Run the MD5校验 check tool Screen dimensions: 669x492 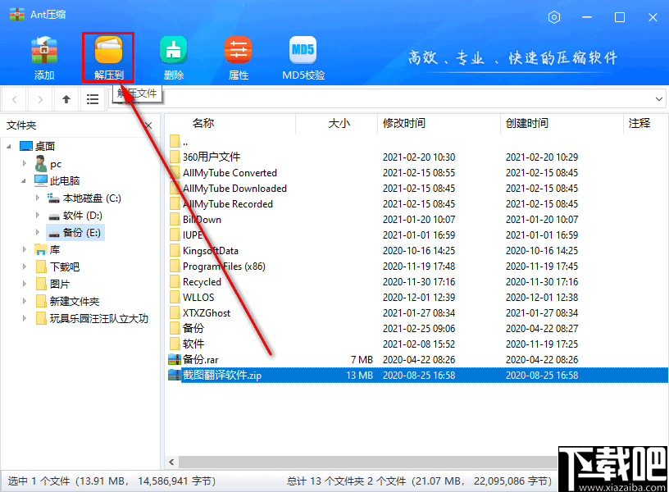click(303, 58)
